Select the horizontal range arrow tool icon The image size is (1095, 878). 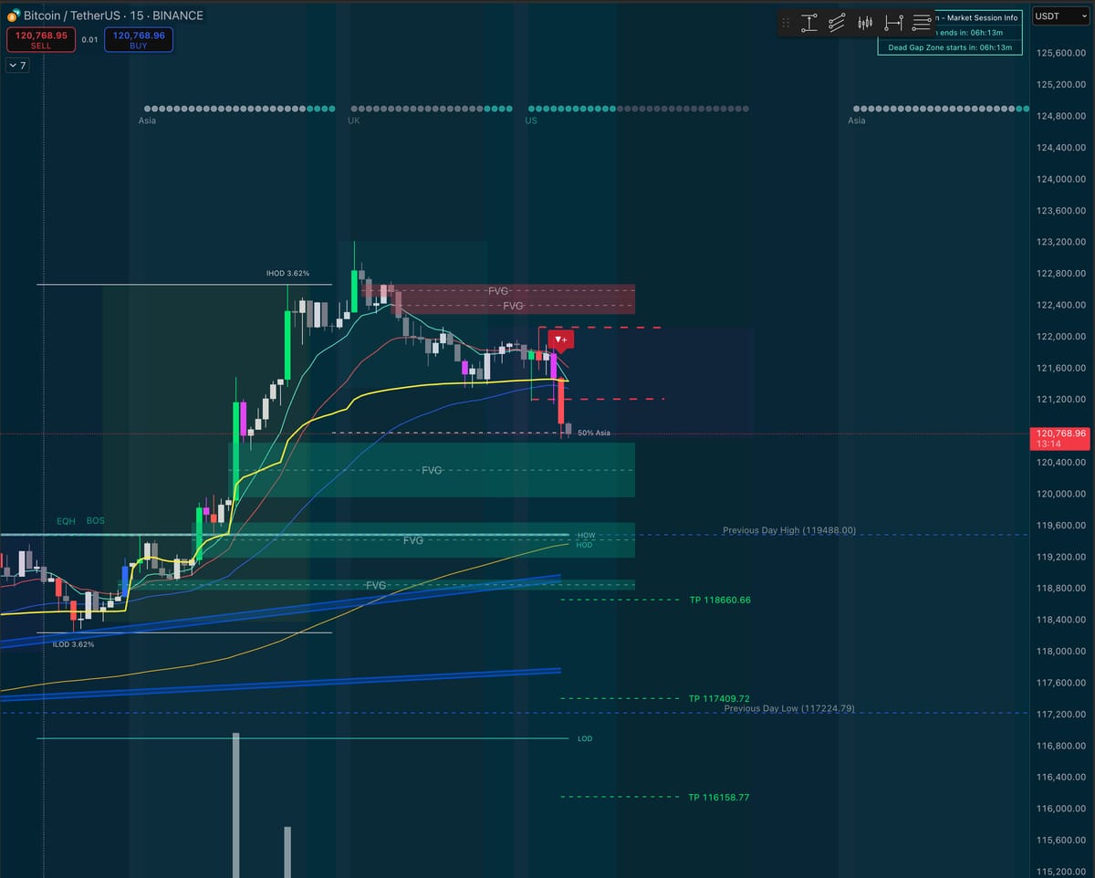point(893,23)
